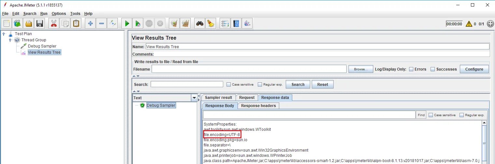The height and width of the screenshot is (164, 495).
Task: Click the Reset button
Action: pyautogui.click(x=323, y=84)
